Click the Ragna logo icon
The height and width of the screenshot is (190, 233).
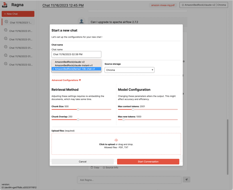5,5
